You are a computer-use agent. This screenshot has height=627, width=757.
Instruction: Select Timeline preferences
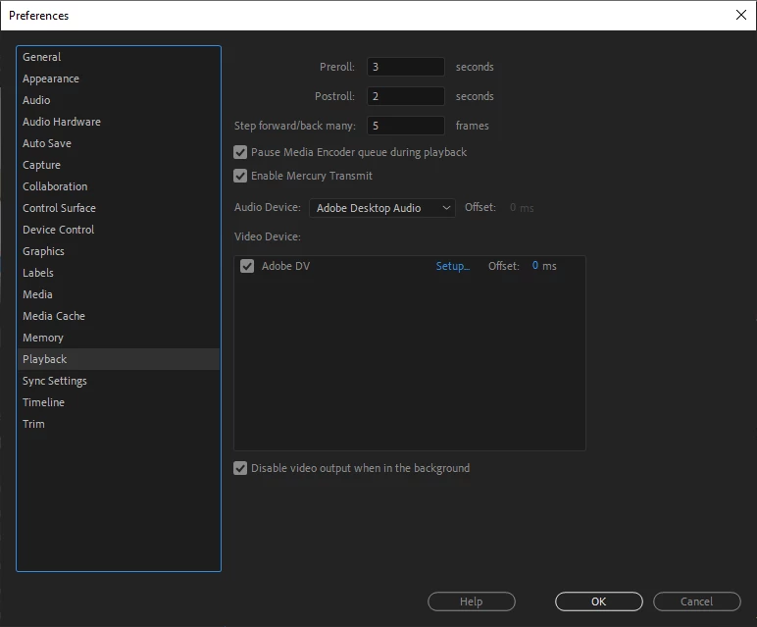click(x=119, y=402)
